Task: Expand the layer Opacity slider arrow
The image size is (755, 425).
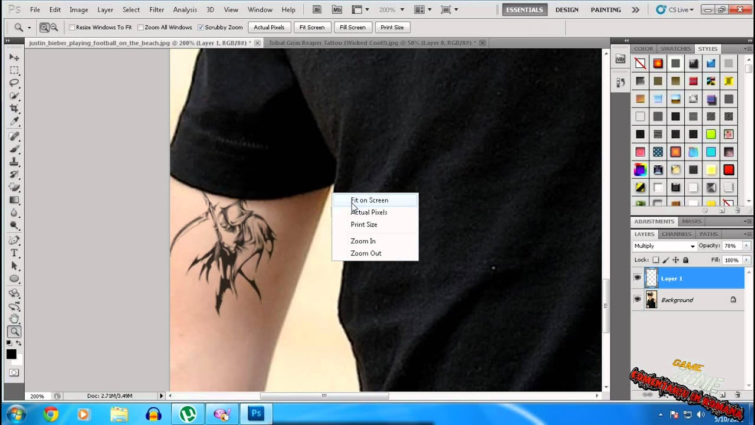Action: [746, 246]
